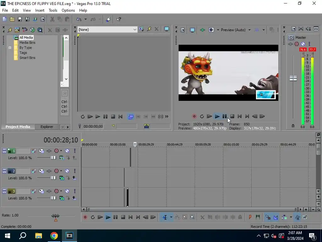Open edit tool selector dropdown arrow
Viewport: 322px width, 242px height.
(171, 217)
